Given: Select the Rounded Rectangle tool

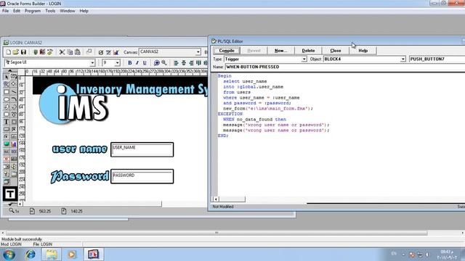Looking at the screenshot, I should coord(7,115).
